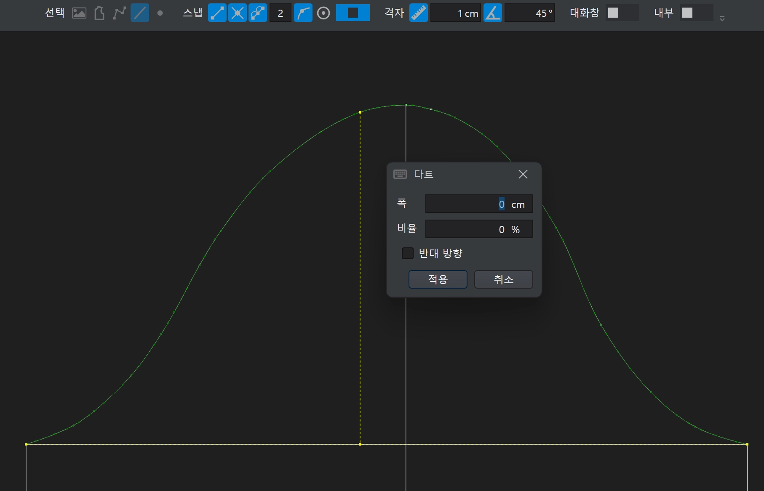This screenshot has height=491, width=764.
Task: Toggle the angle snap icon
Action: (x=492, y=13)
